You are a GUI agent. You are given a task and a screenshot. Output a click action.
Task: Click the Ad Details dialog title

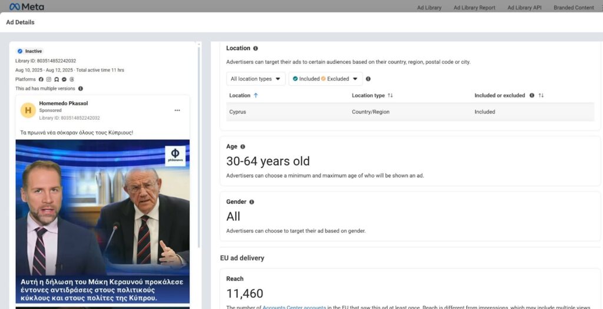21,22
